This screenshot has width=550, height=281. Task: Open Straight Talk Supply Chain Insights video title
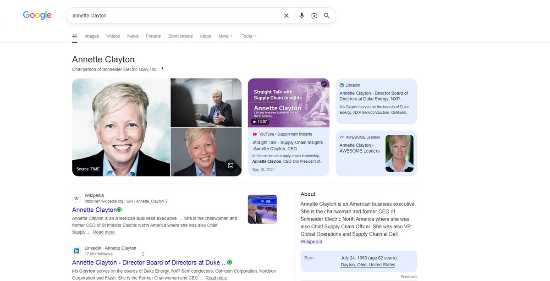[x=287, y=145]
